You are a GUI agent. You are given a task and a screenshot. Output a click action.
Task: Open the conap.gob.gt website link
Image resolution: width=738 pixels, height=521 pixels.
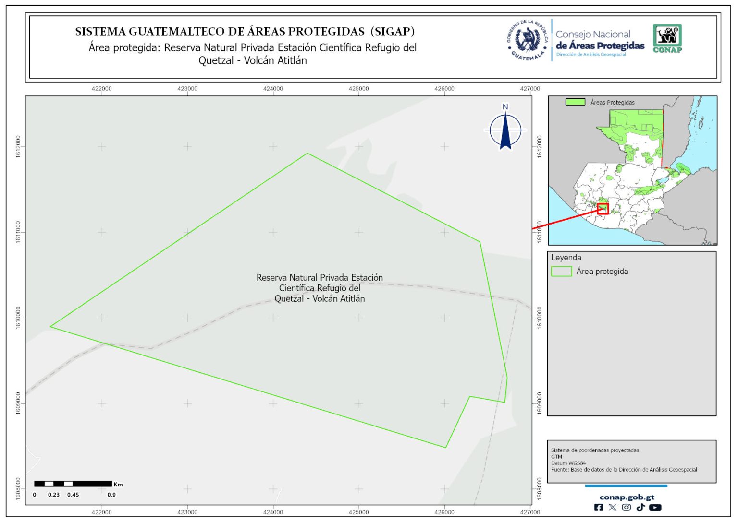pos(627,497)
